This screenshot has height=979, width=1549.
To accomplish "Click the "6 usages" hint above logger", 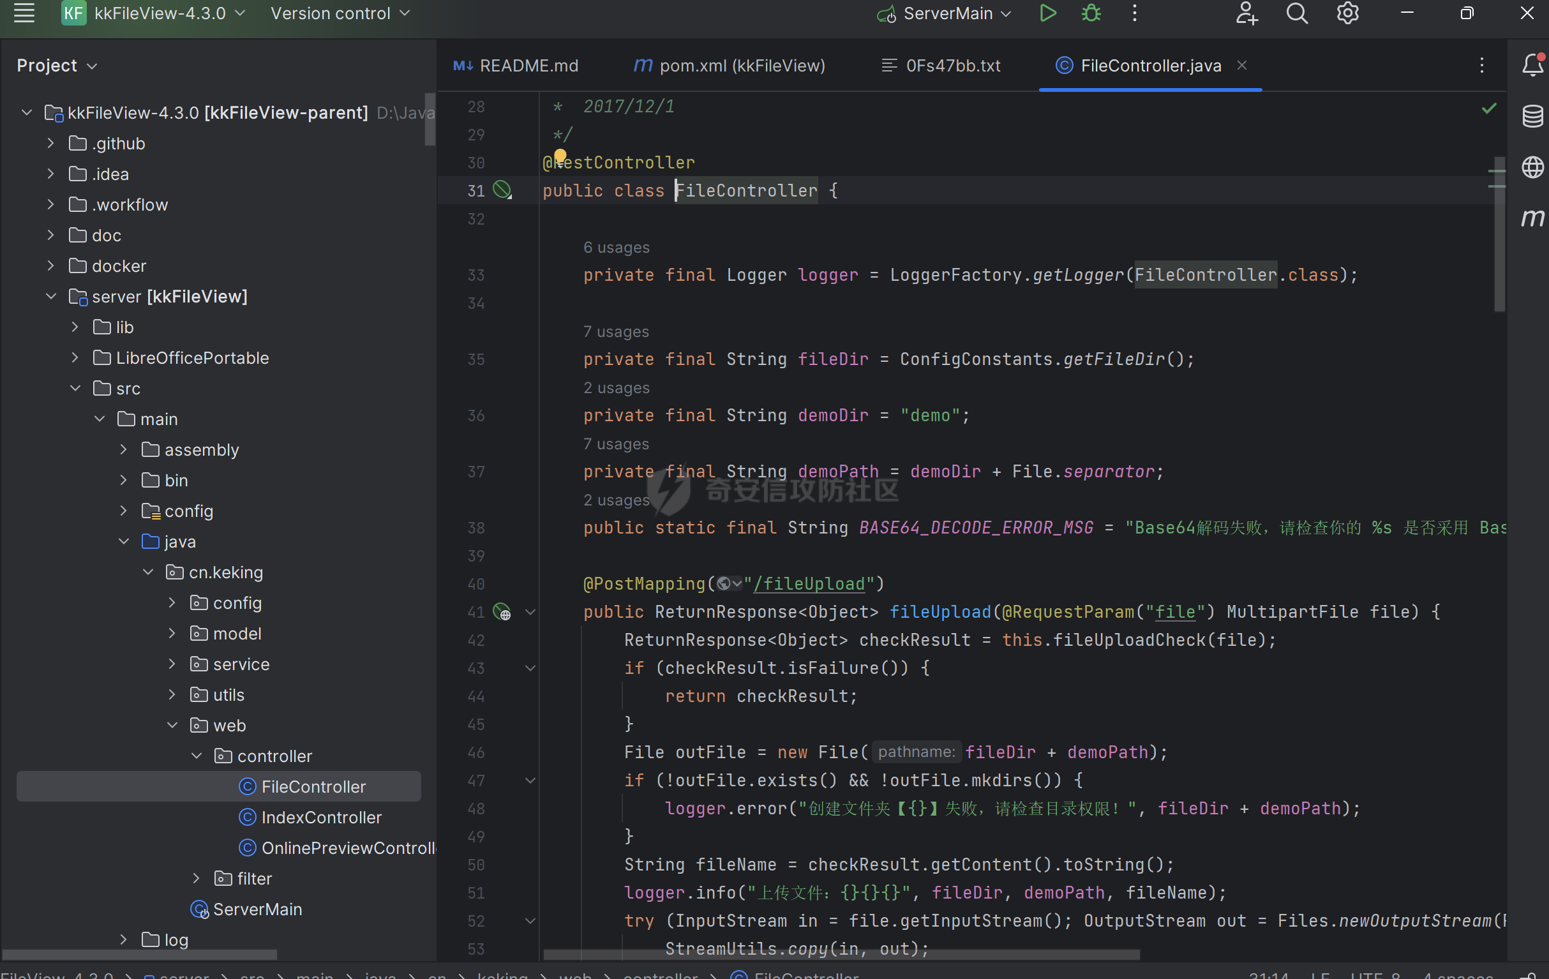I will pyautogui.click(x=617, y=247).
